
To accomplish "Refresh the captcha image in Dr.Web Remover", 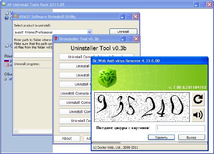I will [198, 100].
